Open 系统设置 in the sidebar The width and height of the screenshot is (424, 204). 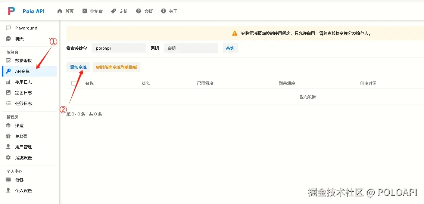tap(29, 157)
